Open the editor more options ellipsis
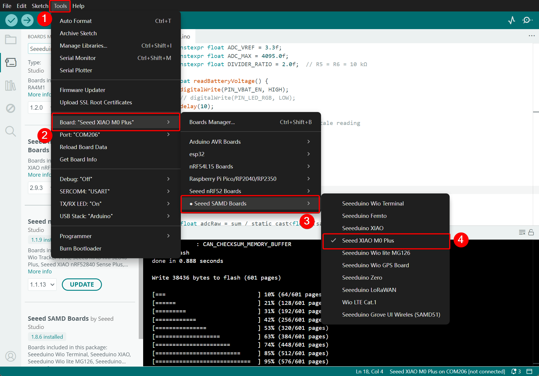The width and height of the screenshot is (539, 376). pyautogui.click(x=532, y=36)
